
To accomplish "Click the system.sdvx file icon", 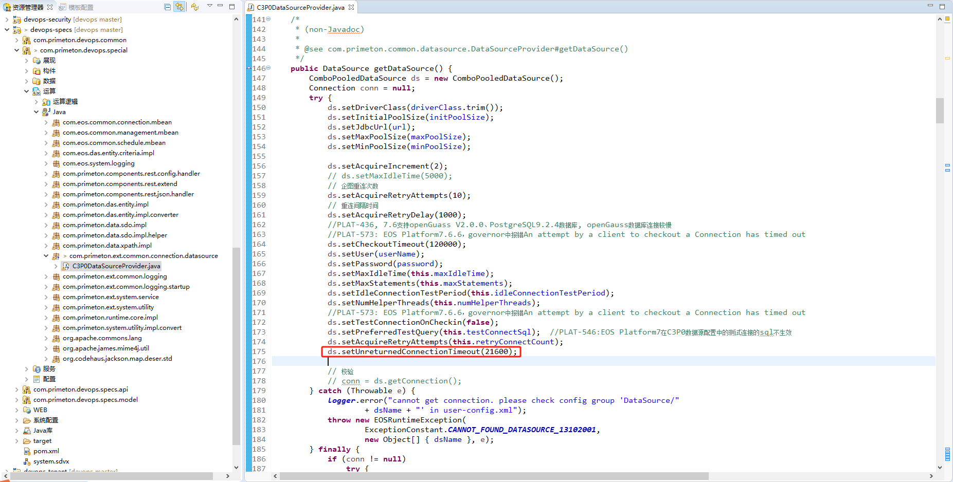I will coord(27,461).
